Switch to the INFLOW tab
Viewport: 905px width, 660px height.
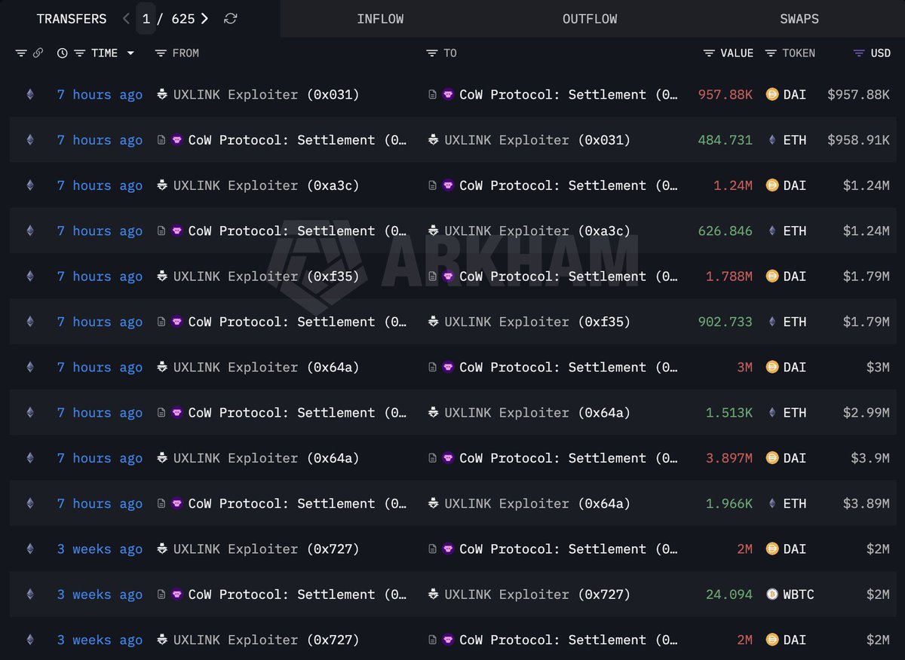380,19
